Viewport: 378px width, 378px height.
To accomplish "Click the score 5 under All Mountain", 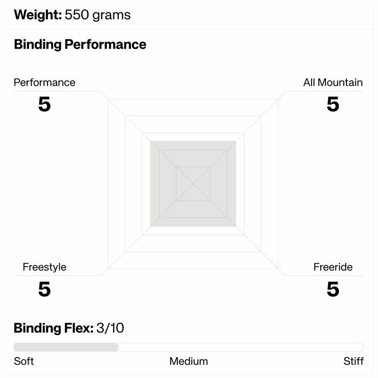I will (x=333, y=104).
